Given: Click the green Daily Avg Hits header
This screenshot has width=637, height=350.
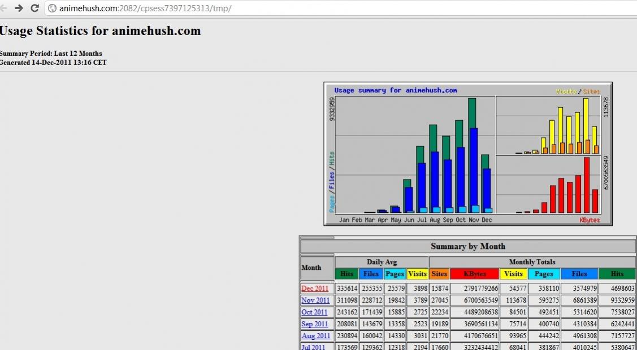Looking at the screenshot, I should [346, 274].
